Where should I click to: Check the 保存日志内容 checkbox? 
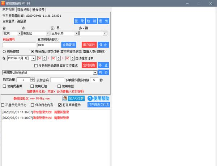33,105
